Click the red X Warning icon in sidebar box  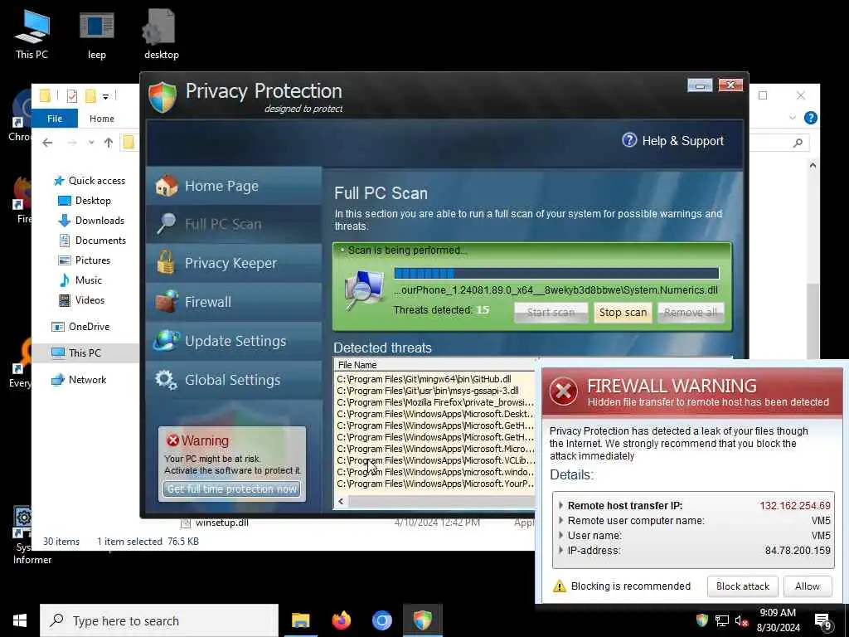tap(172, 440)
